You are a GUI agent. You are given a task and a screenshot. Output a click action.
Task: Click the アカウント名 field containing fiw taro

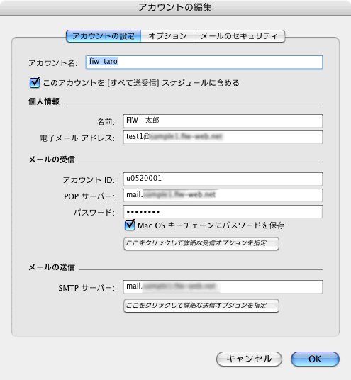[x=204, y=62]
